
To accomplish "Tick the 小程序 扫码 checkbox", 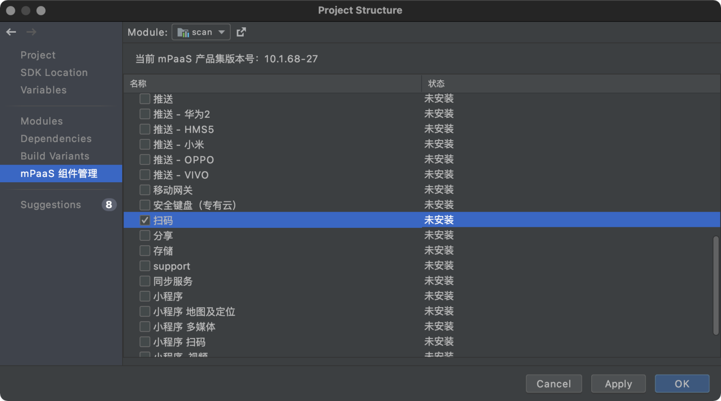I will pos(145,342).
